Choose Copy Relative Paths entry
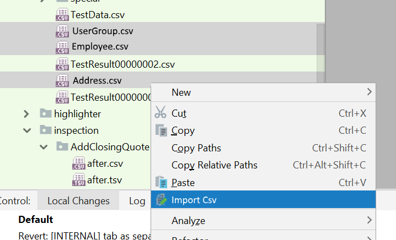 point(263,165)
